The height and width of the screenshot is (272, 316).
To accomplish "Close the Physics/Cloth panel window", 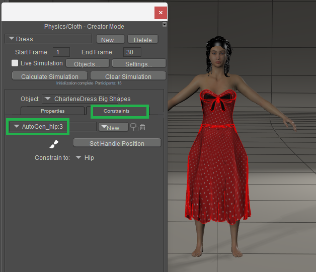I will pos(161,12).
